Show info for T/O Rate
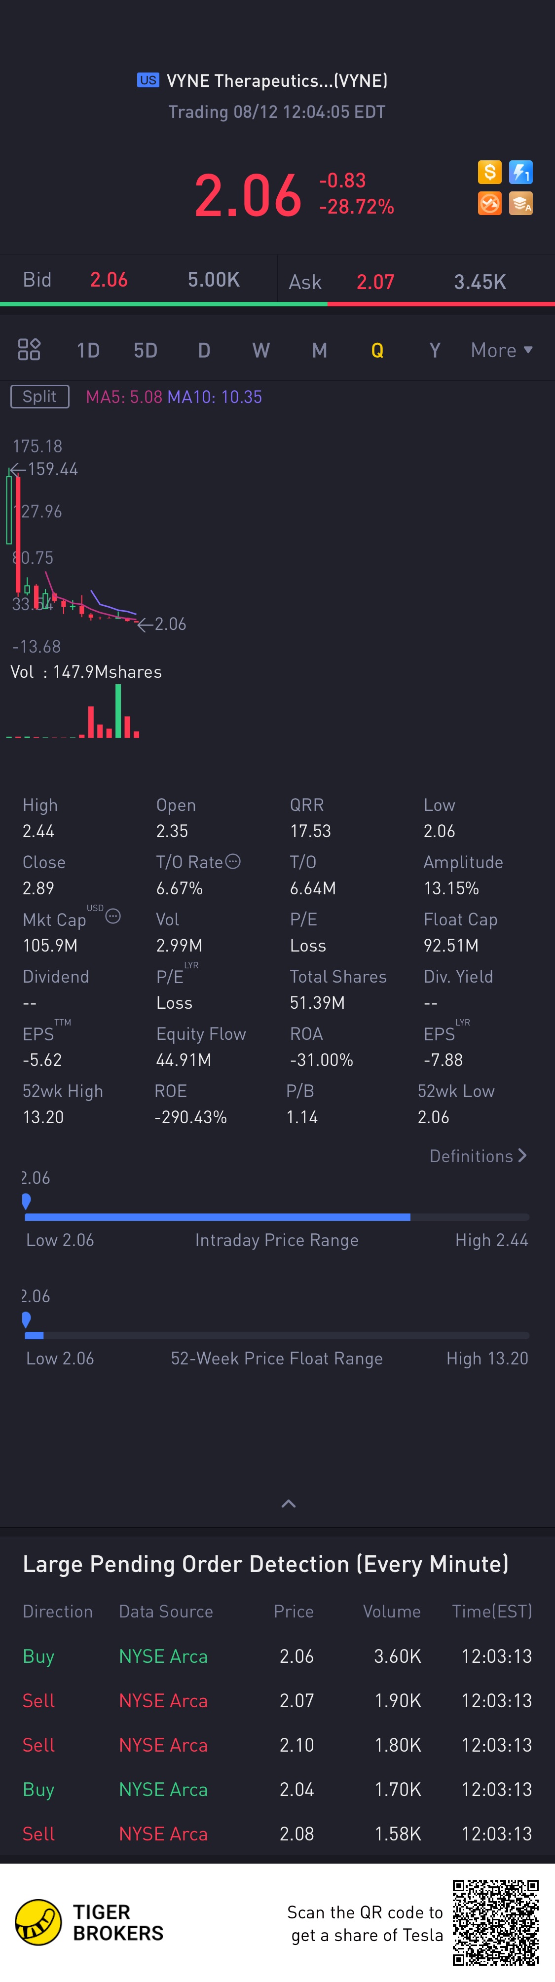 [x=233, y=862]
